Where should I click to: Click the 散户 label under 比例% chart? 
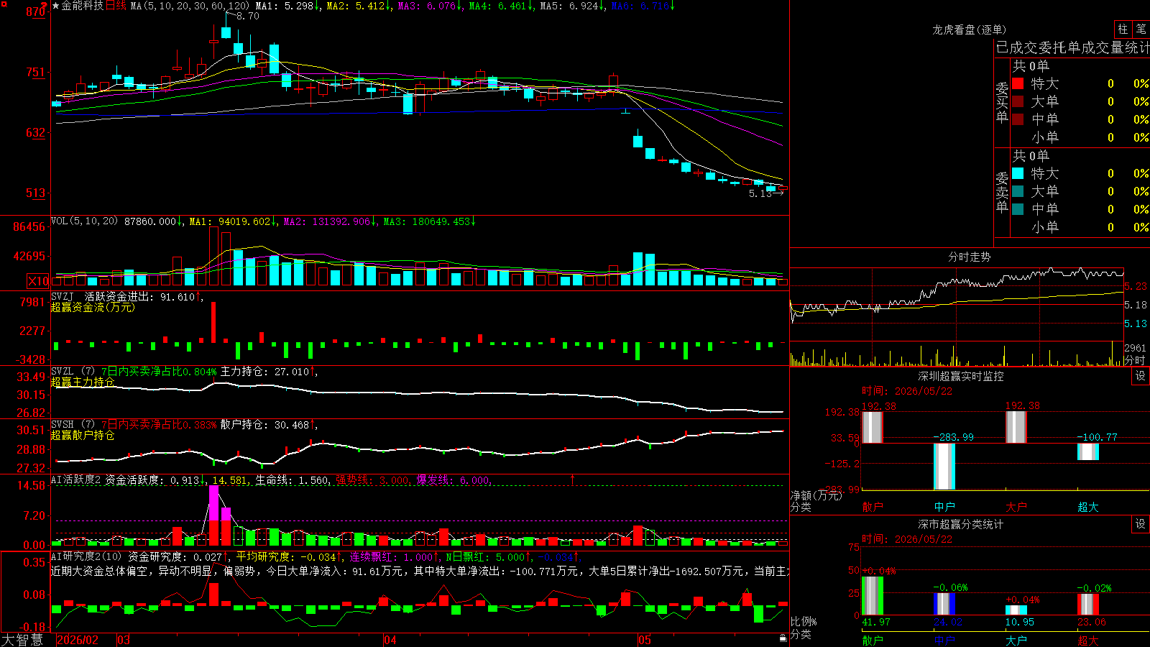tap(873, 641)
